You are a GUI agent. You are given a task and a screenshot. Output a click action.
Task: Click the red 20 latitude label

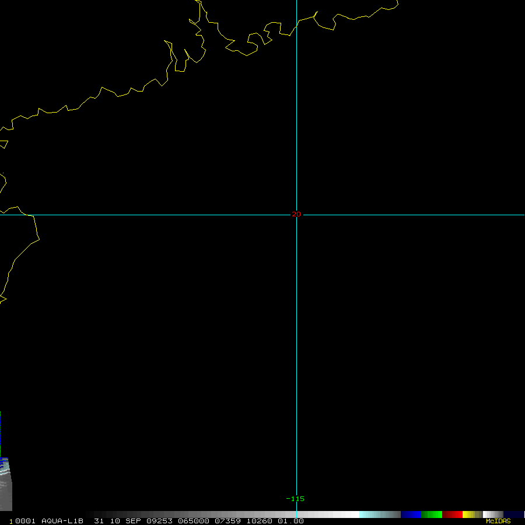296,214
